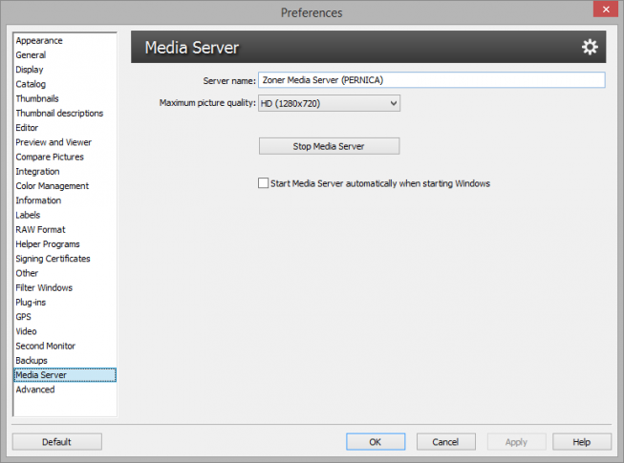624x463 pixels.
Task: Open Help for this dialog
Action: pyautogui.click(x=581, y=442)
